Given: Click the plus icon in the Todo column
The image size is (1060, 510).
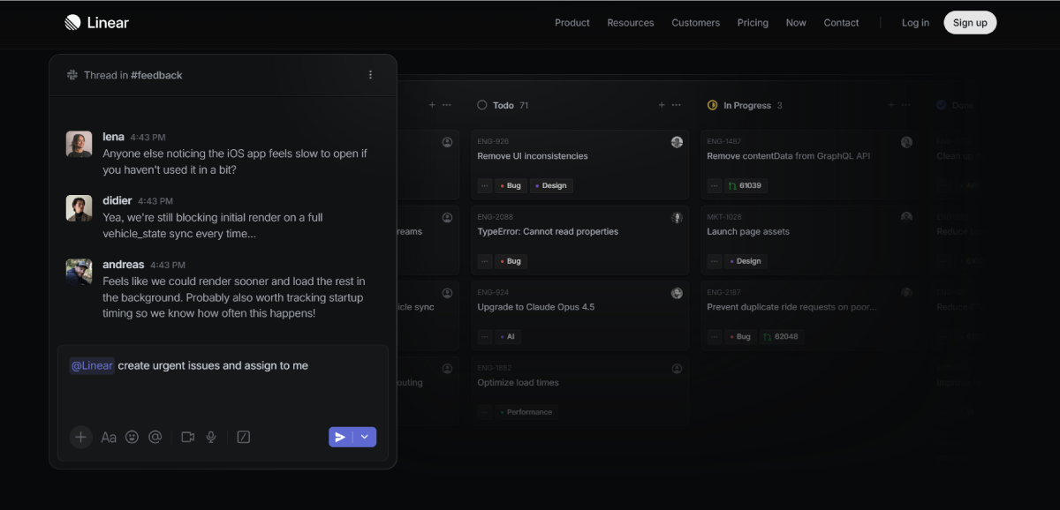Looking at the screenshot, I should (661, 105).
